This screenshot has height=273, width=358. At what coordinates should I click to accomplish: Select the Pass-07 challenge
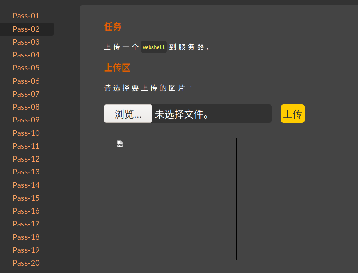tap(26, 94)
